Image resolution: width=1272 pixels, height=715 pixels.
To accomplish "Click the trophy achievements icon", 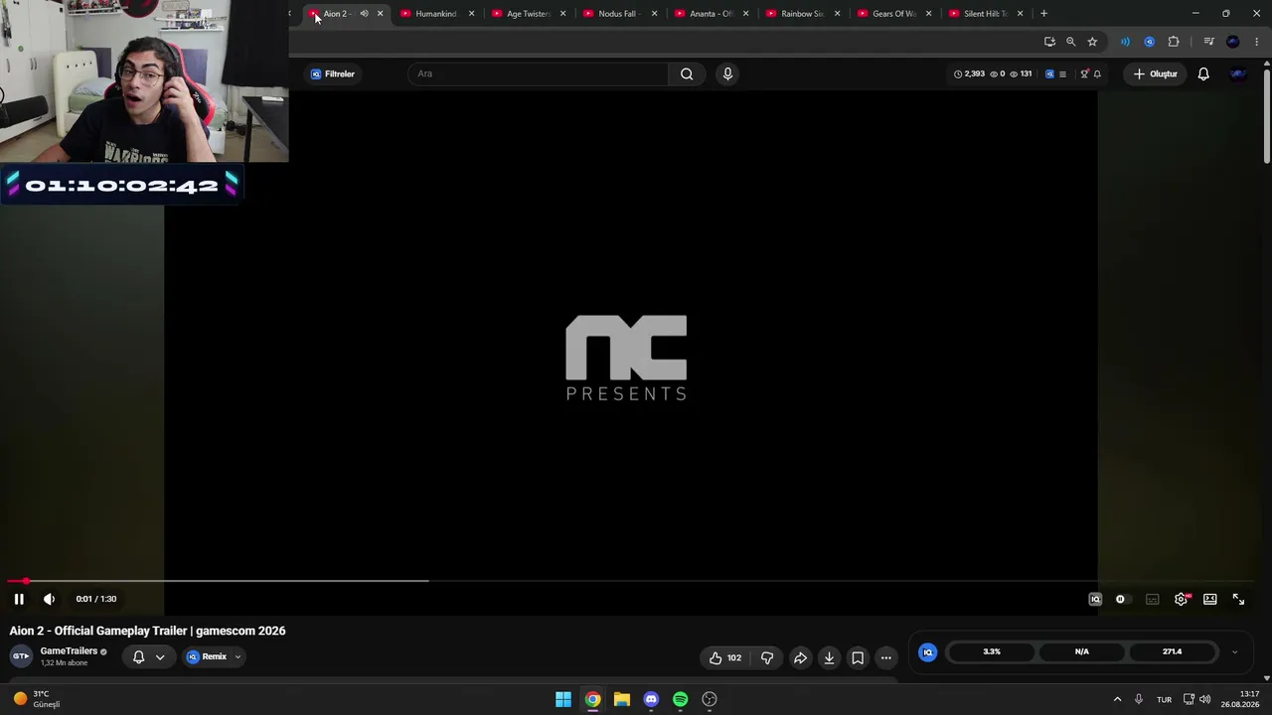I will (x=1084, y=73).
